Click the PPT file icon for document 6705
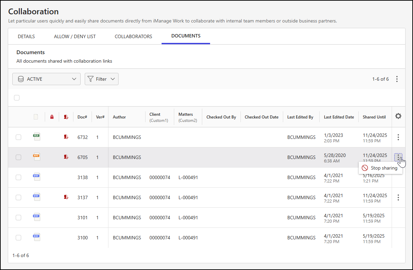Image resolution: width=413 pixels, height=270 pixels. coord(37,156)
